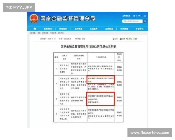Open the 互动交流 menu

pos(109,29)
